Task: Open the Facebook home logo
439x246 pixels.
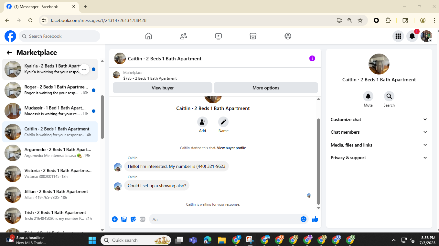Action: (10, 36)
